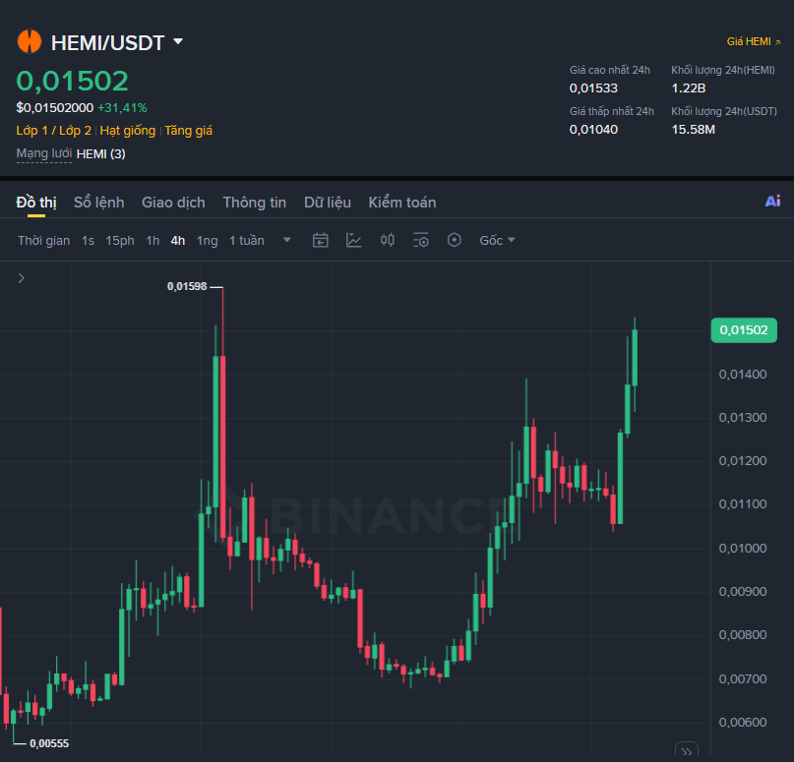Click the 0,01400 price axis label
Viewport: 794px width, 762px height.
click(743, 375)
